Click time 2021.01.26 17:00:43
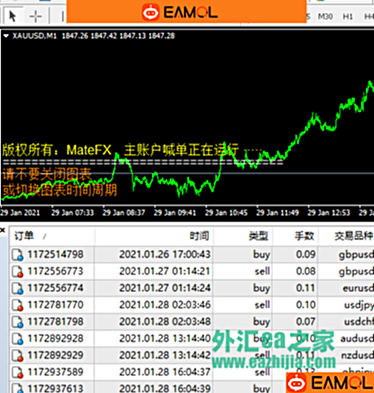 tap(165, 255)
